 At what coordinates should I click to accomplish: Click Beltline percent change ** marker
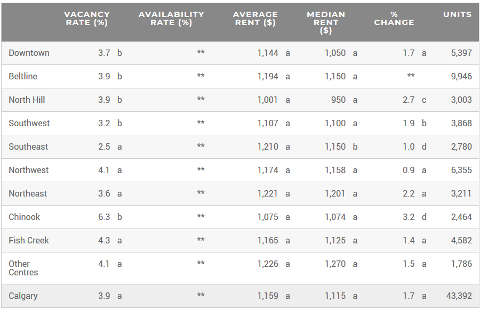[x=411, y=75]
